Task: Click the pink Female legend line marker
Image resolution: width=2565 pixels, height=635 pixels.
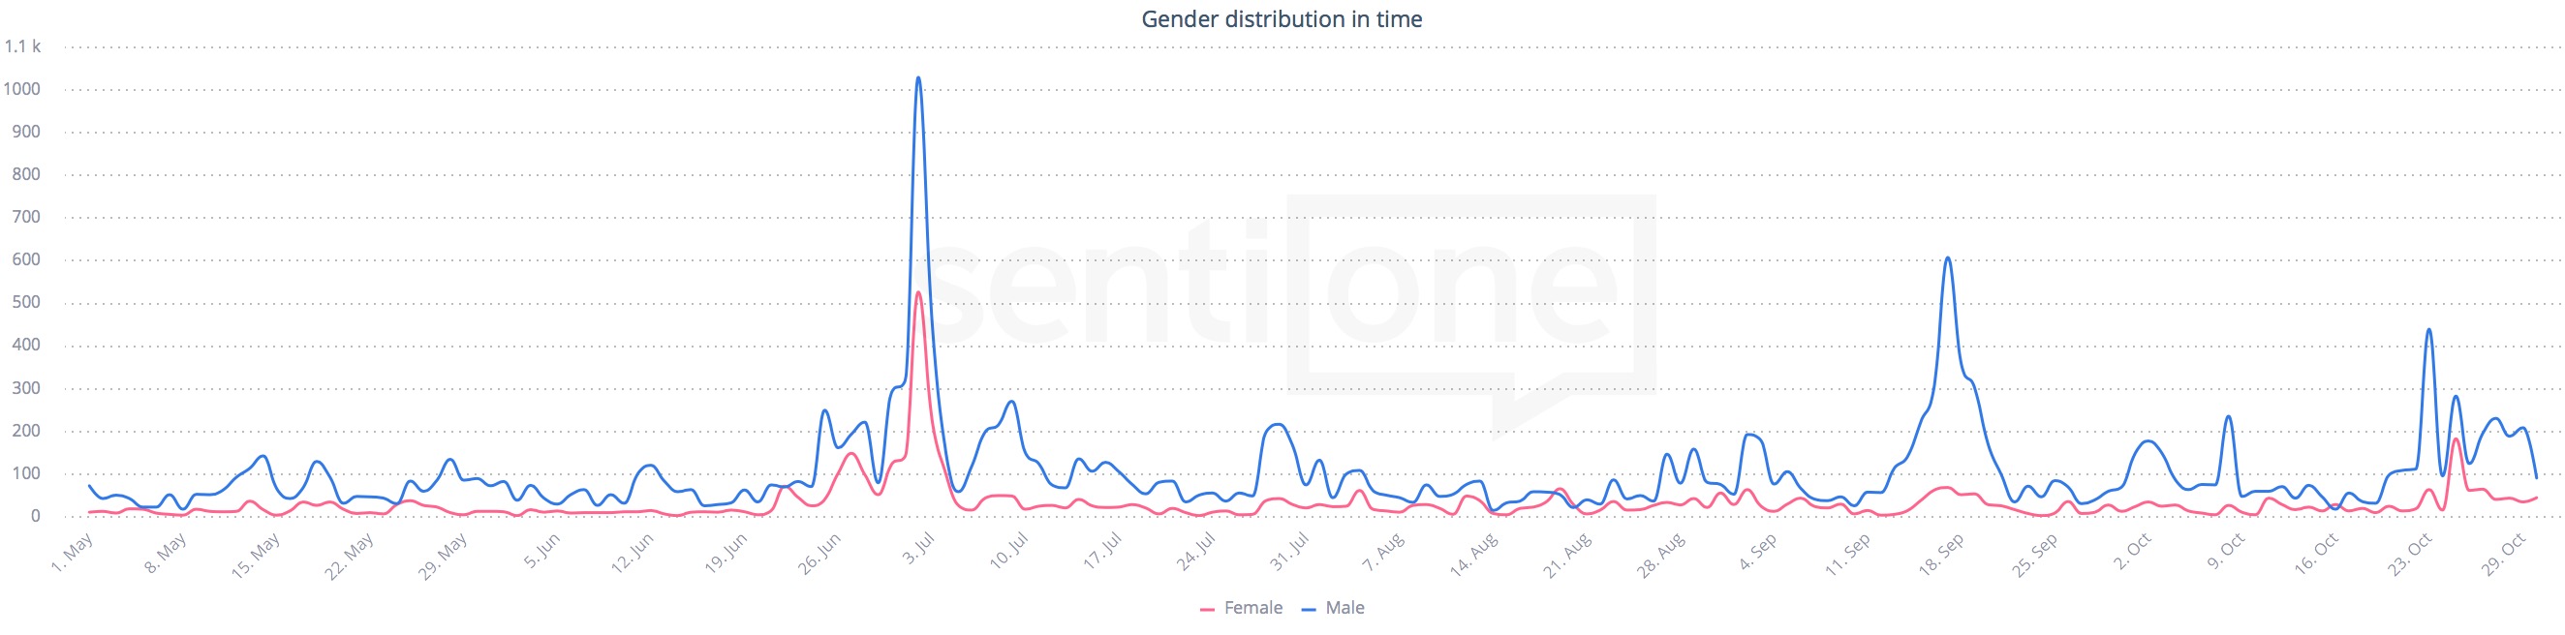Action: click(x=1208, y=609)
